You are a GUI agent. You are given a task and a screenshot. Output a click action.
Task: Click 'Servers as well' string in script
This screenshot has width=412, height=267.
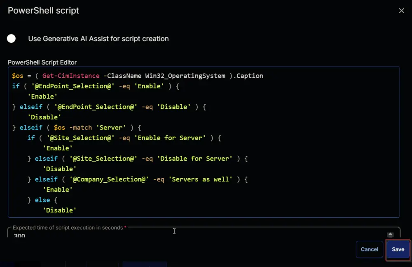[x=200, y=179]
